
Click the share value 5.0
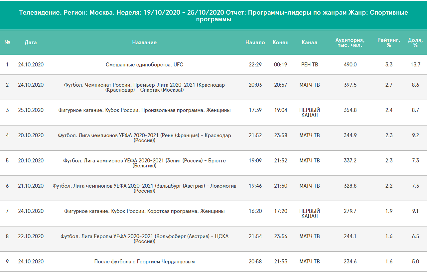click(x=415, y=262)
